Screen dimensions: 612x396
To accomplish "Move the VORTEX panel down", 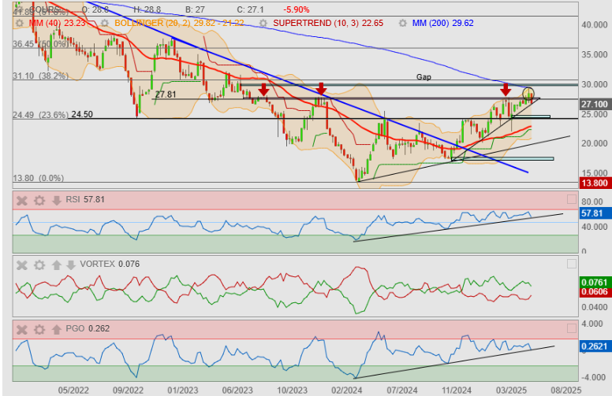I will click(x=71, y=265).
